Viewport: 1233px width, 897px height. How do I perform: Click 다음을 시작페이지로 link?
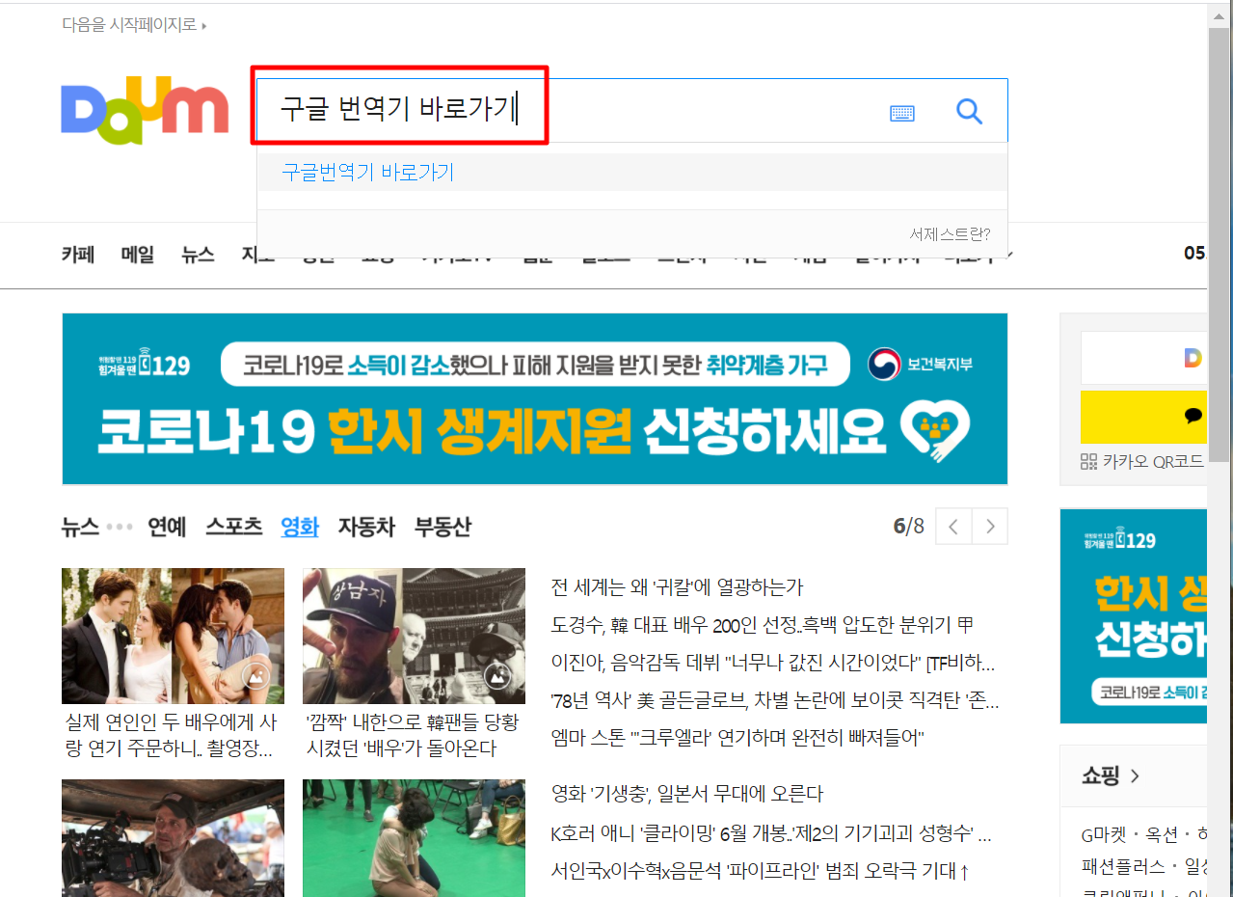134,24
